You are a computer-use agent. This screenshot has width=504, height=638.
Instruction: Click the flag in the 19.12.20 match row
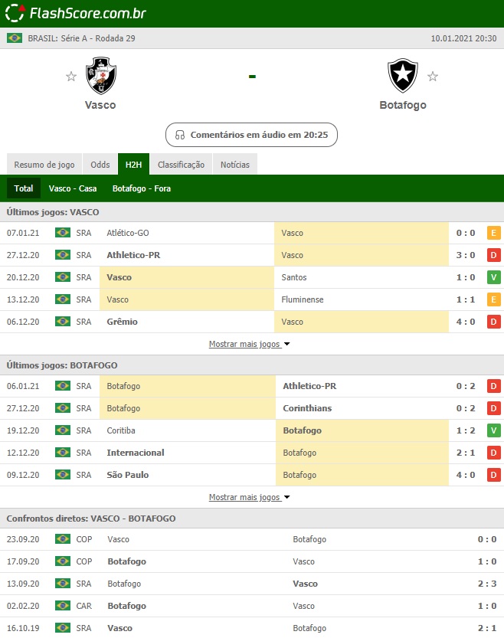(x=63, y=430)
